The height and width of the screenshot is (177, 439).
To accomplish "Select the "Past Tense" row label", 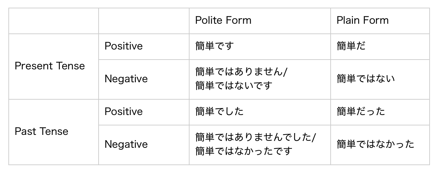I will click(x=41, y=132).
